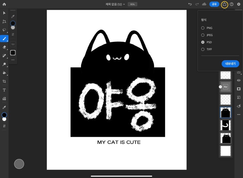Redo the last action
The width and height of the screenshot is (243, 178).
coord(197,4)
